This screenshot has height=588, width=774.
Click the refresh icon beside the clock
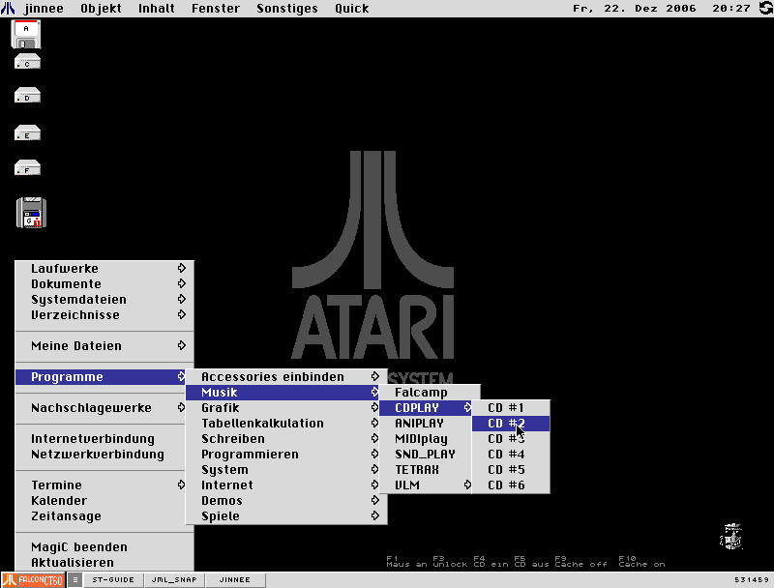click(x=765, y=9)
